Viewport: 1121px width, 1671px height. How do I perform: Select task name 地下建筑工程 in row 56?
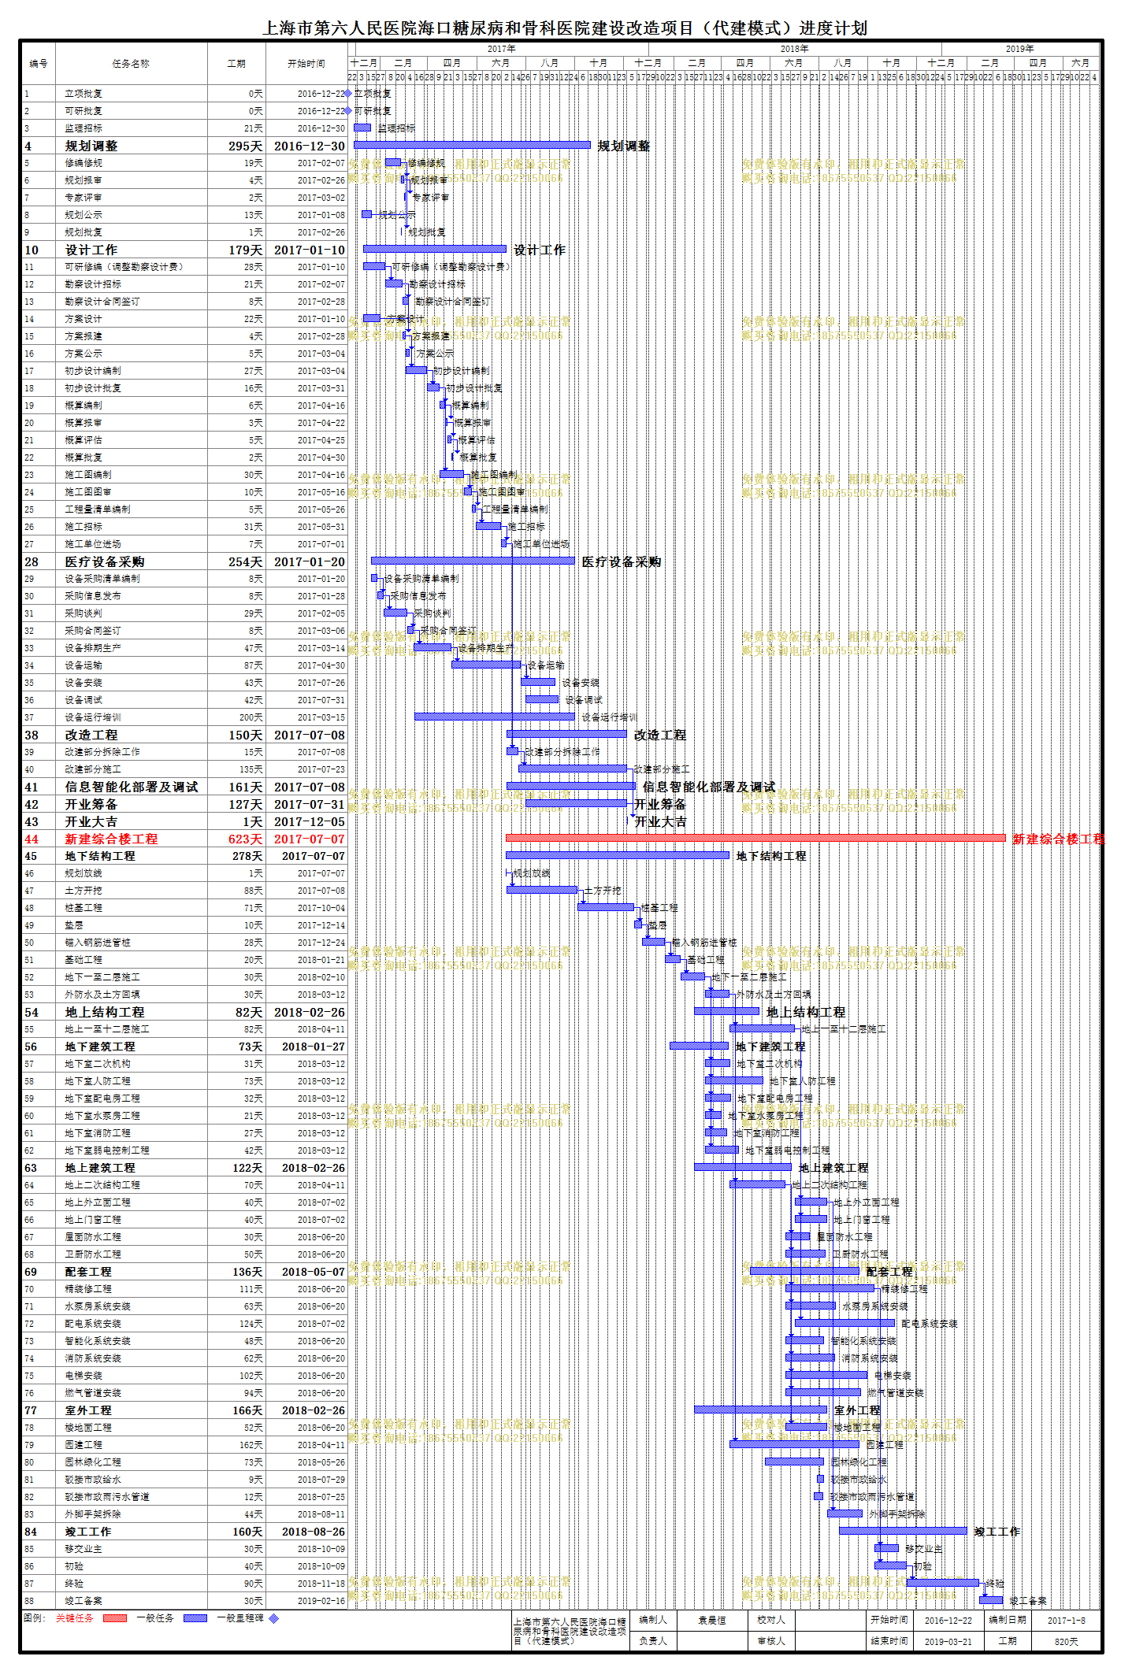coord(100,1047)
